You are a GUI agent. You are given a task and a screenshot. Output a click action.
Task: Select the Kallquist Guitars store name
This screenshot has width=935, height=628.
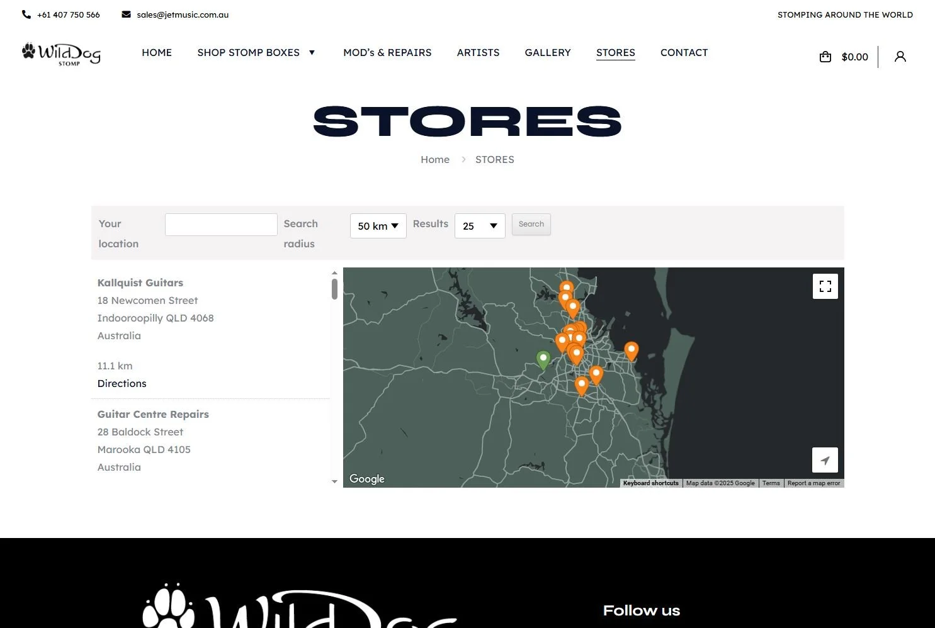coord(140,283)
